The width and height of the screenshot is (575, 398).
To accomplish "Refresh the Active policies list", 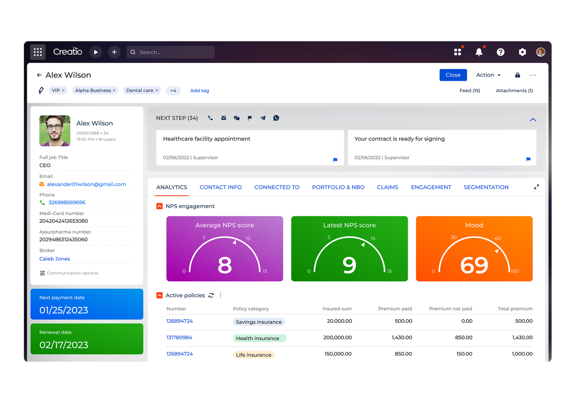I will 211,295.
